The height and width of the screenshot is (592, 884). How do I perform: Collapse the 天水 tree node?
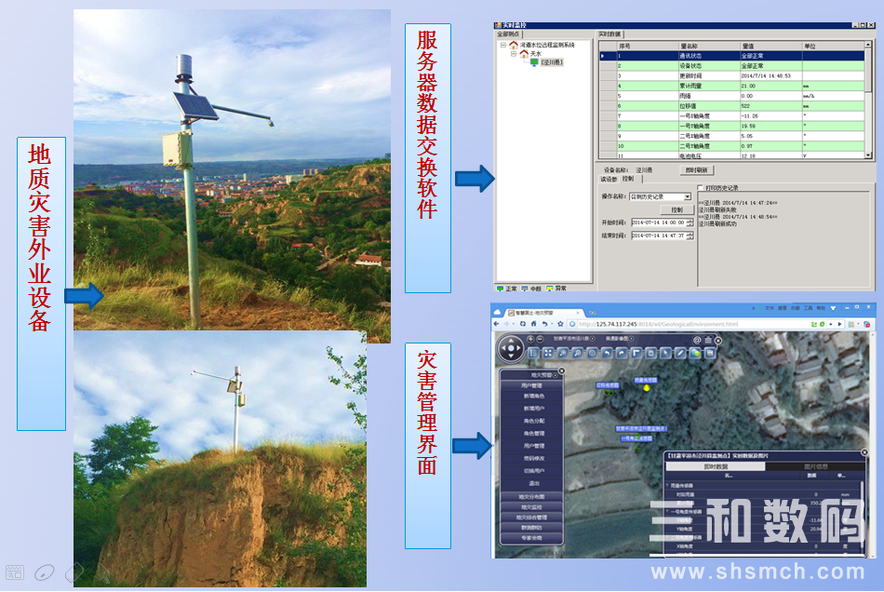[x=513, y=54]
